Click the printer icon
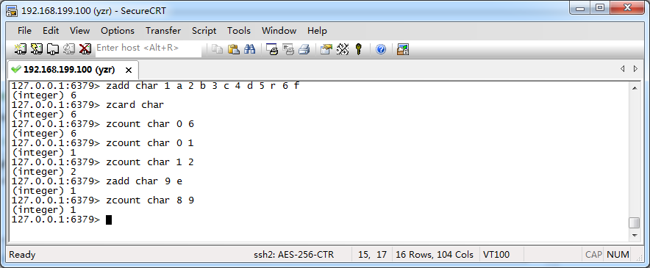Image resolution: width=650 pixels, height=268 pixels. point(304,49)
